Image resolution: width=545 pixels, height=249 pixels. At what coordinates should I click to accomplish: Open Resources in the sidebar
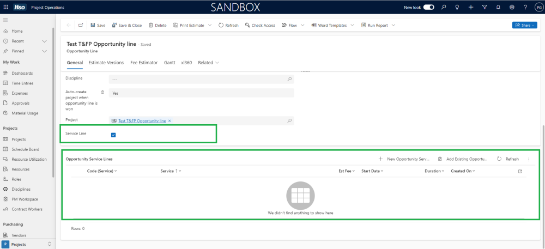[21, 169]
